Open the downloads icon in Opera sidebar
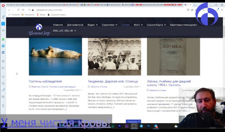The height and width of the screenshot is (132, 225). 3,90
